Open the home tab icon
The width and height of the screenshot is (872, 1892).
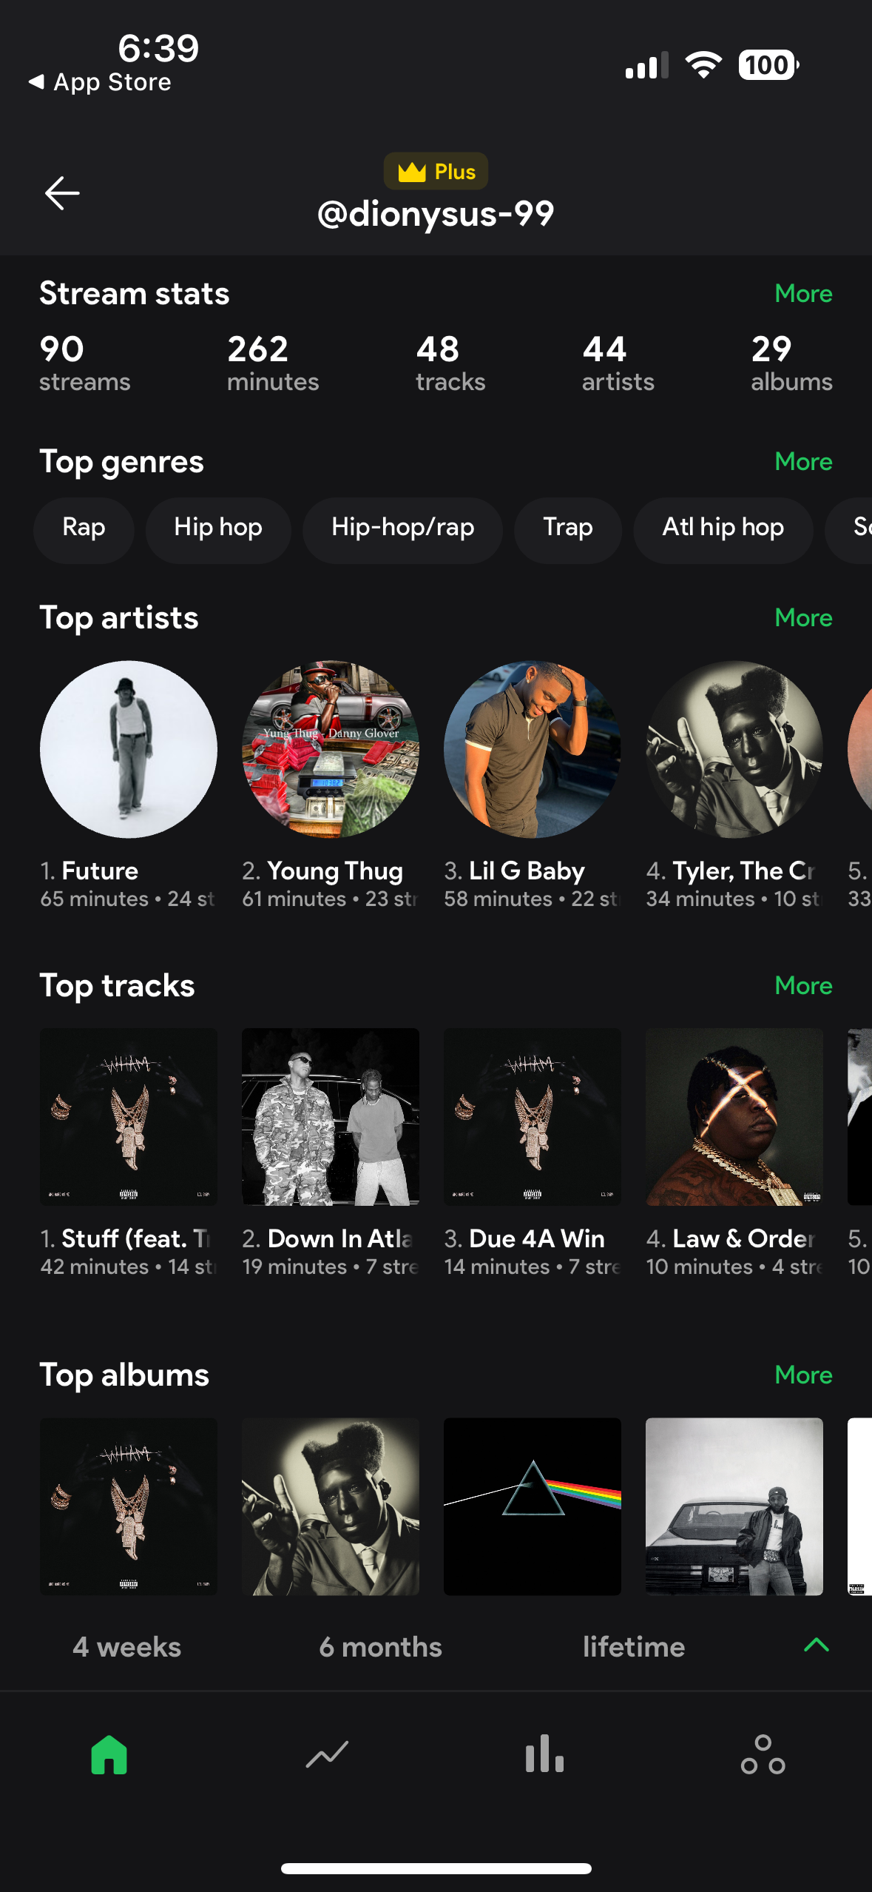tap(109, 1755)
